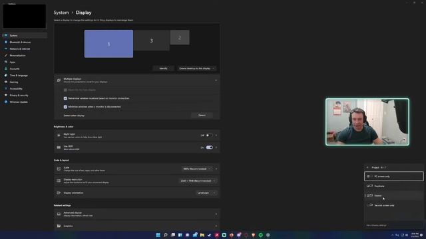The height and width of the screenshot is (239, 426).
Task: Open Privacy & security in the sidebar
Action: point(25,96)
